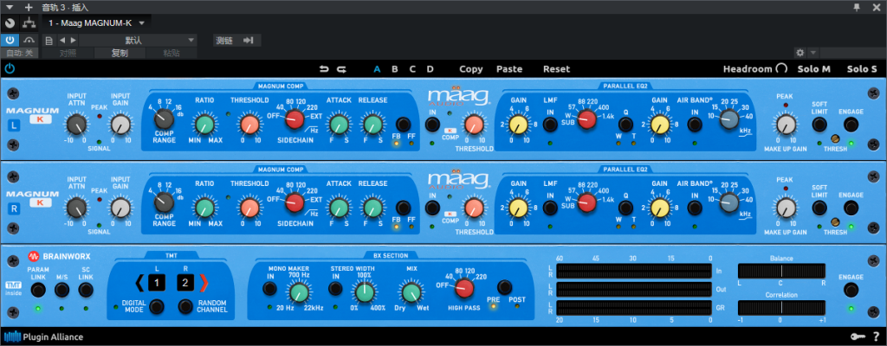Open the preset file document icon

tap(49, 40)
